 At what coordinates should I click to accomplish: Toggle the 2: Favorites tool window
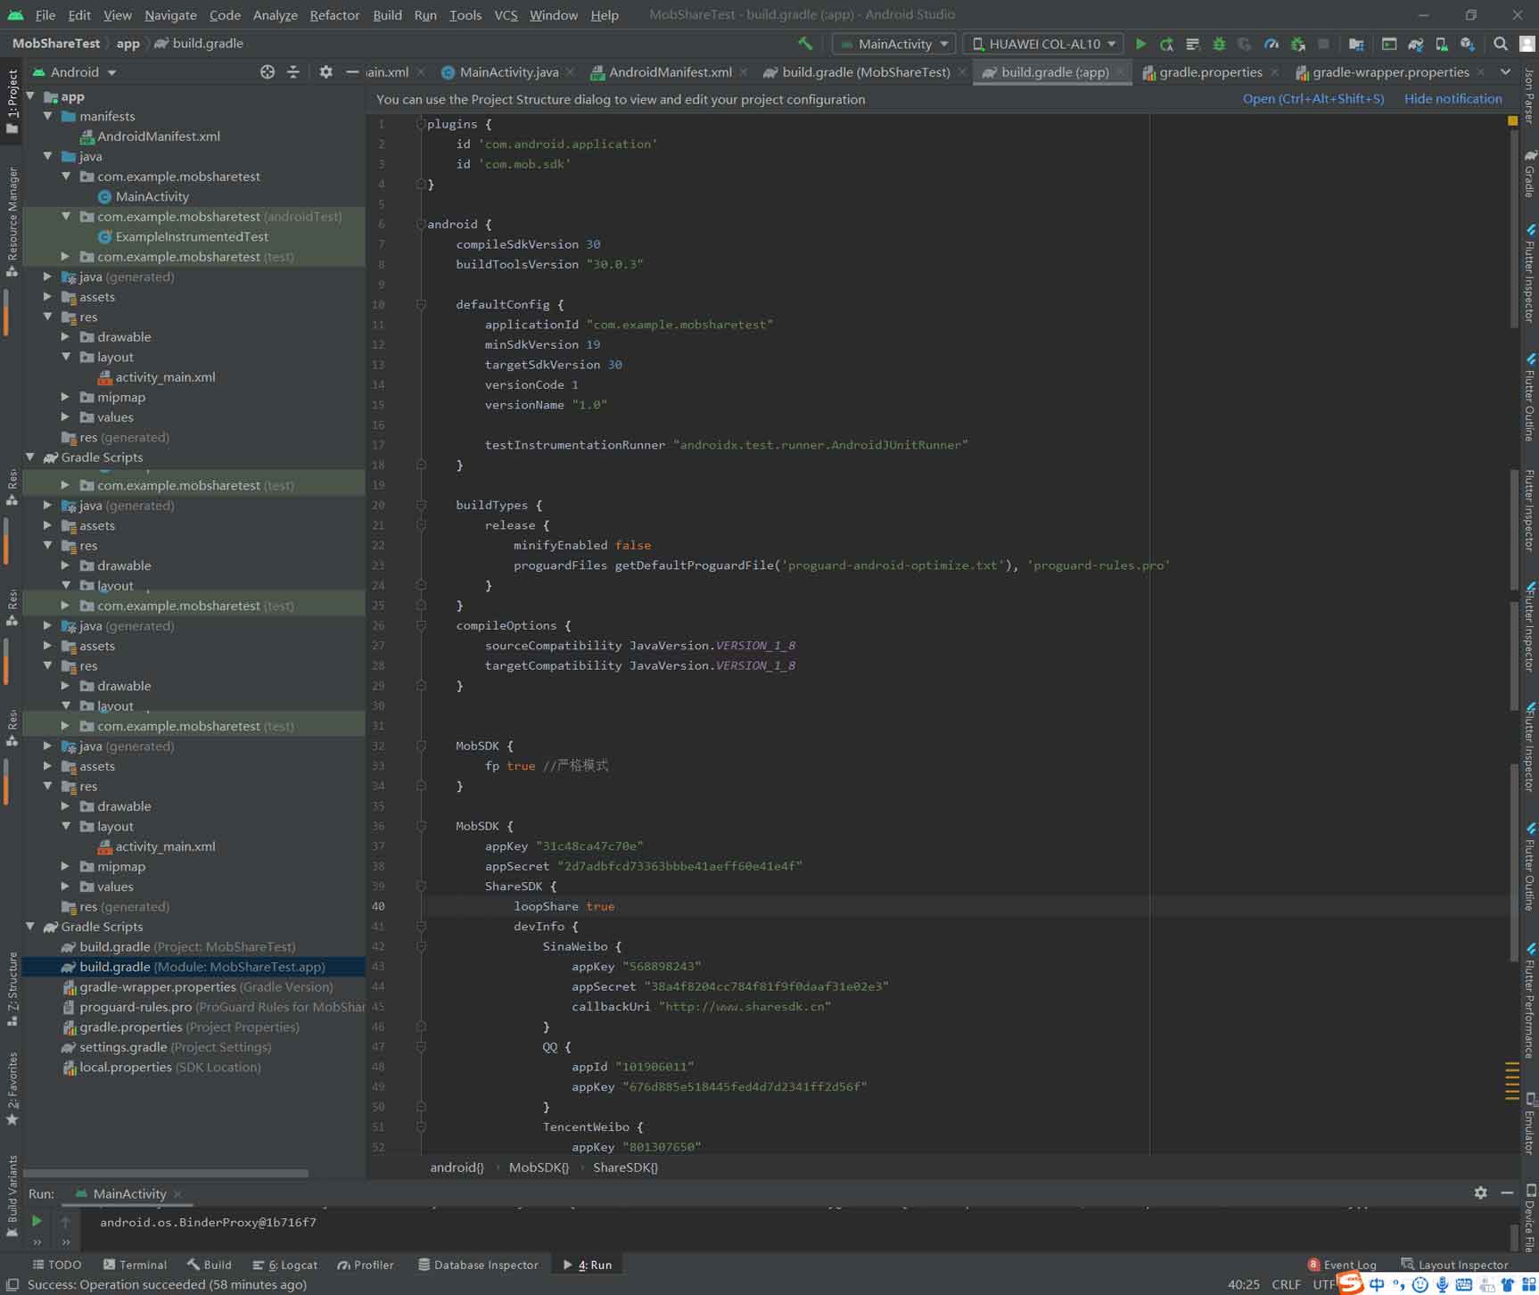12,1088
